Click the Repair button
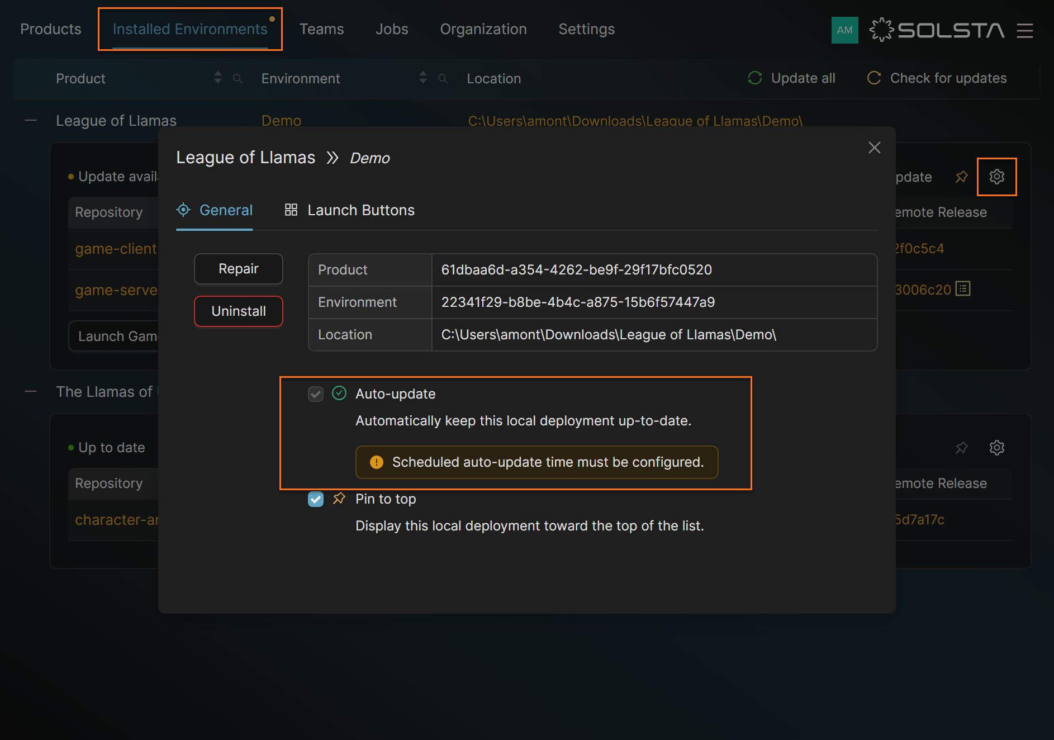 (239, 269)
